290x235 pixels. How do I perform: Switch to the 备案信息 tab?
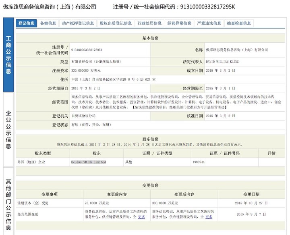[x=48, y=23]
